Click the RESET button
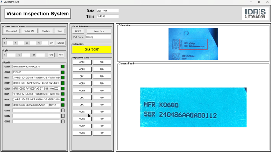Viewport: 271px width, 152px height. tap(78, 31)
